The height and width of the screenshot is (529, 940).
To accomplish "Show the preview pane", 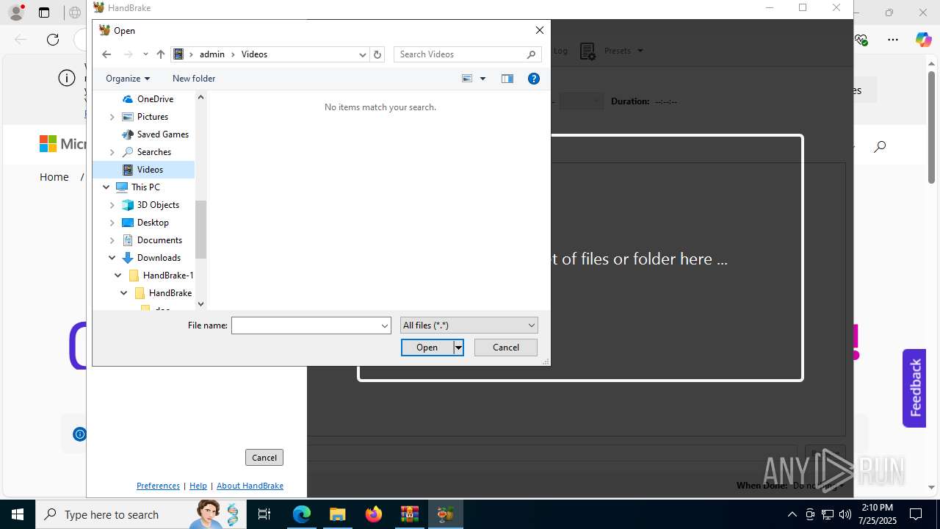I will pos(507,79).
